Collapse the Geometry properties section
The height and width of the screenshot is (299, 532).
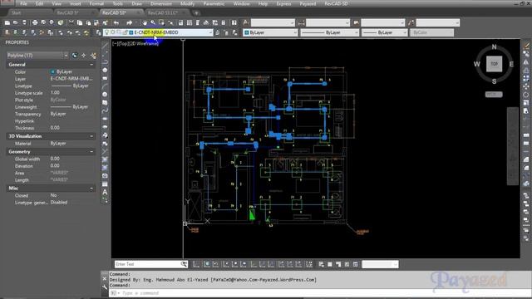pos(91,151)
